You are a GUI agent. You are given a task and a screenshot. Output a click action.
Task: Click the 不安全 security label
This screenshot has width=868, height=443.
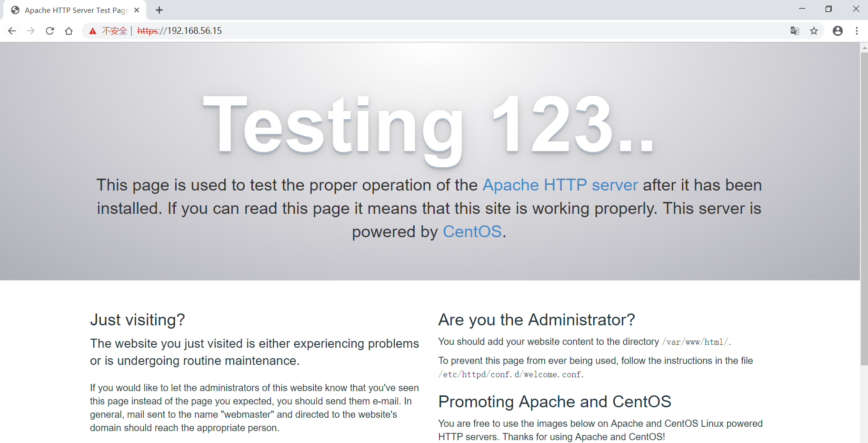pos(114,31)
